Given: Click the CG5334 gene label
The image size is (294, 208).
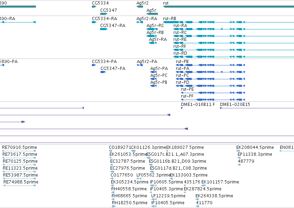Looking at the screenshot, I should click(100, 3).
